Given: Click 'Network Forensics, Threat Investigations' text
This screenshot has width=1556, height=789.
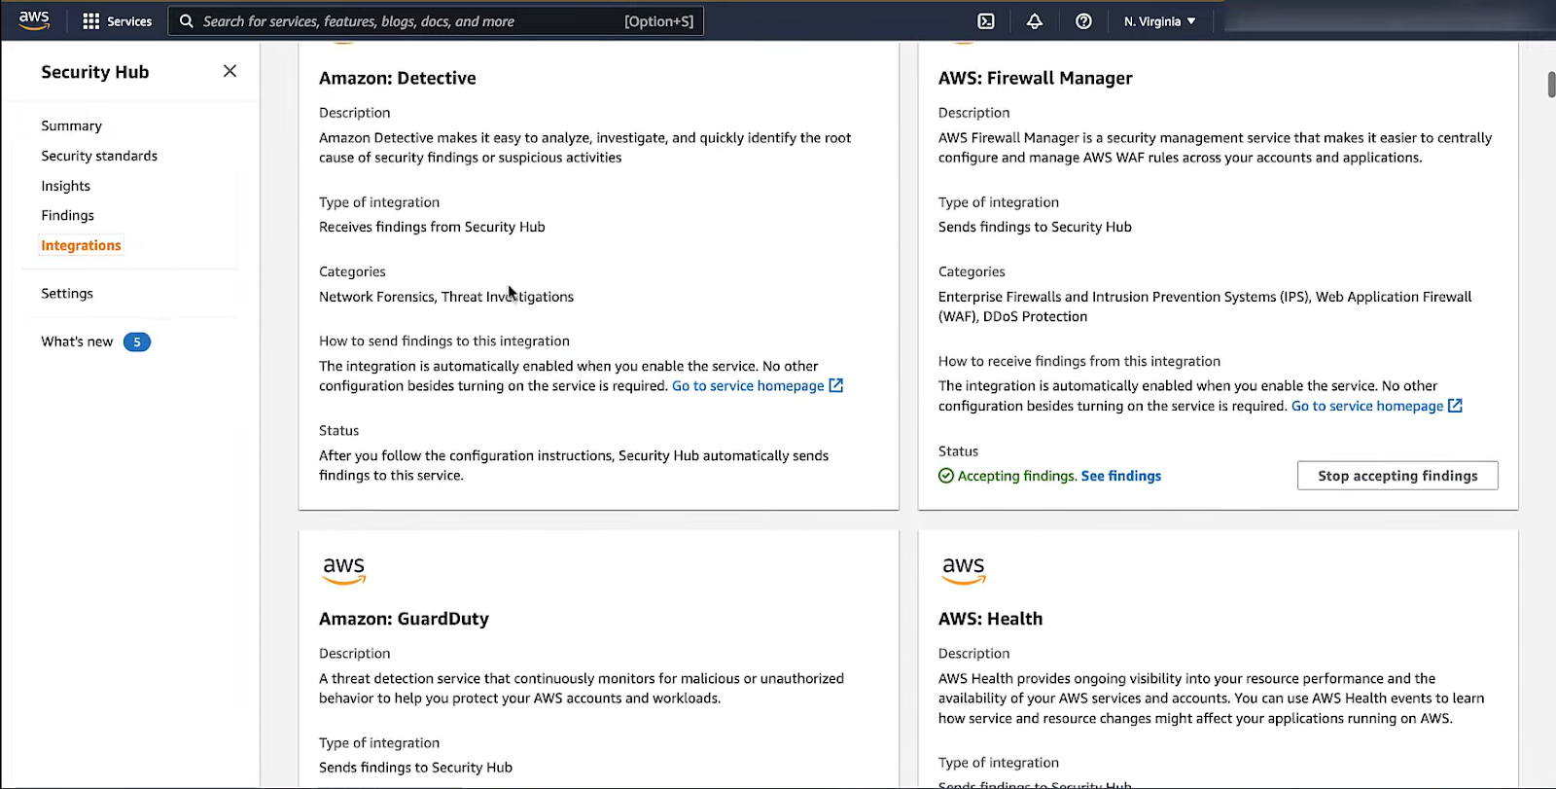Looking at the screenshot, I should [446, 297].
